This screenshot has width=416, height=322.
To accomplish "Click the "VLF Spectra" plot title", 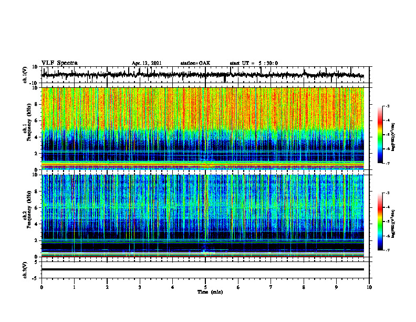I will coord(59,63).
